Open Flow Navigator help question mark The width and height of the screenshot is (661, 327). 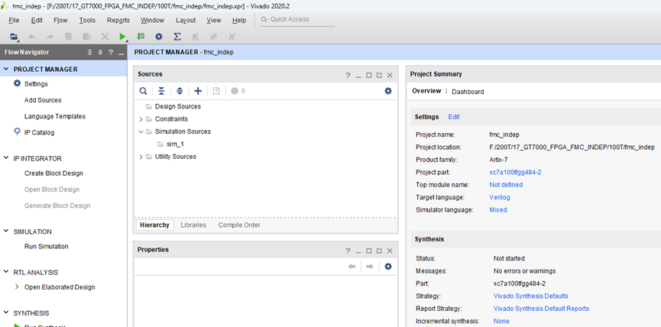coord(111,52)
